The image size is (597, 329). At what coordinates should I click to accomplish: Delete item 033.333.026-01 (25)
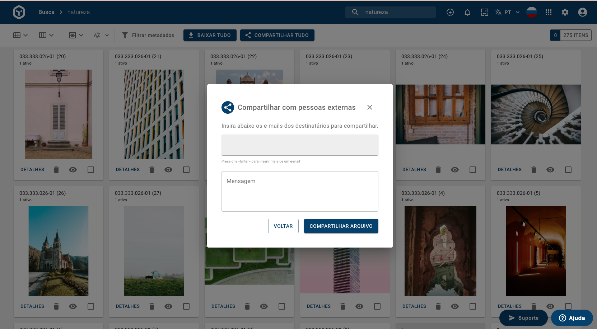[x=534, y=170]
